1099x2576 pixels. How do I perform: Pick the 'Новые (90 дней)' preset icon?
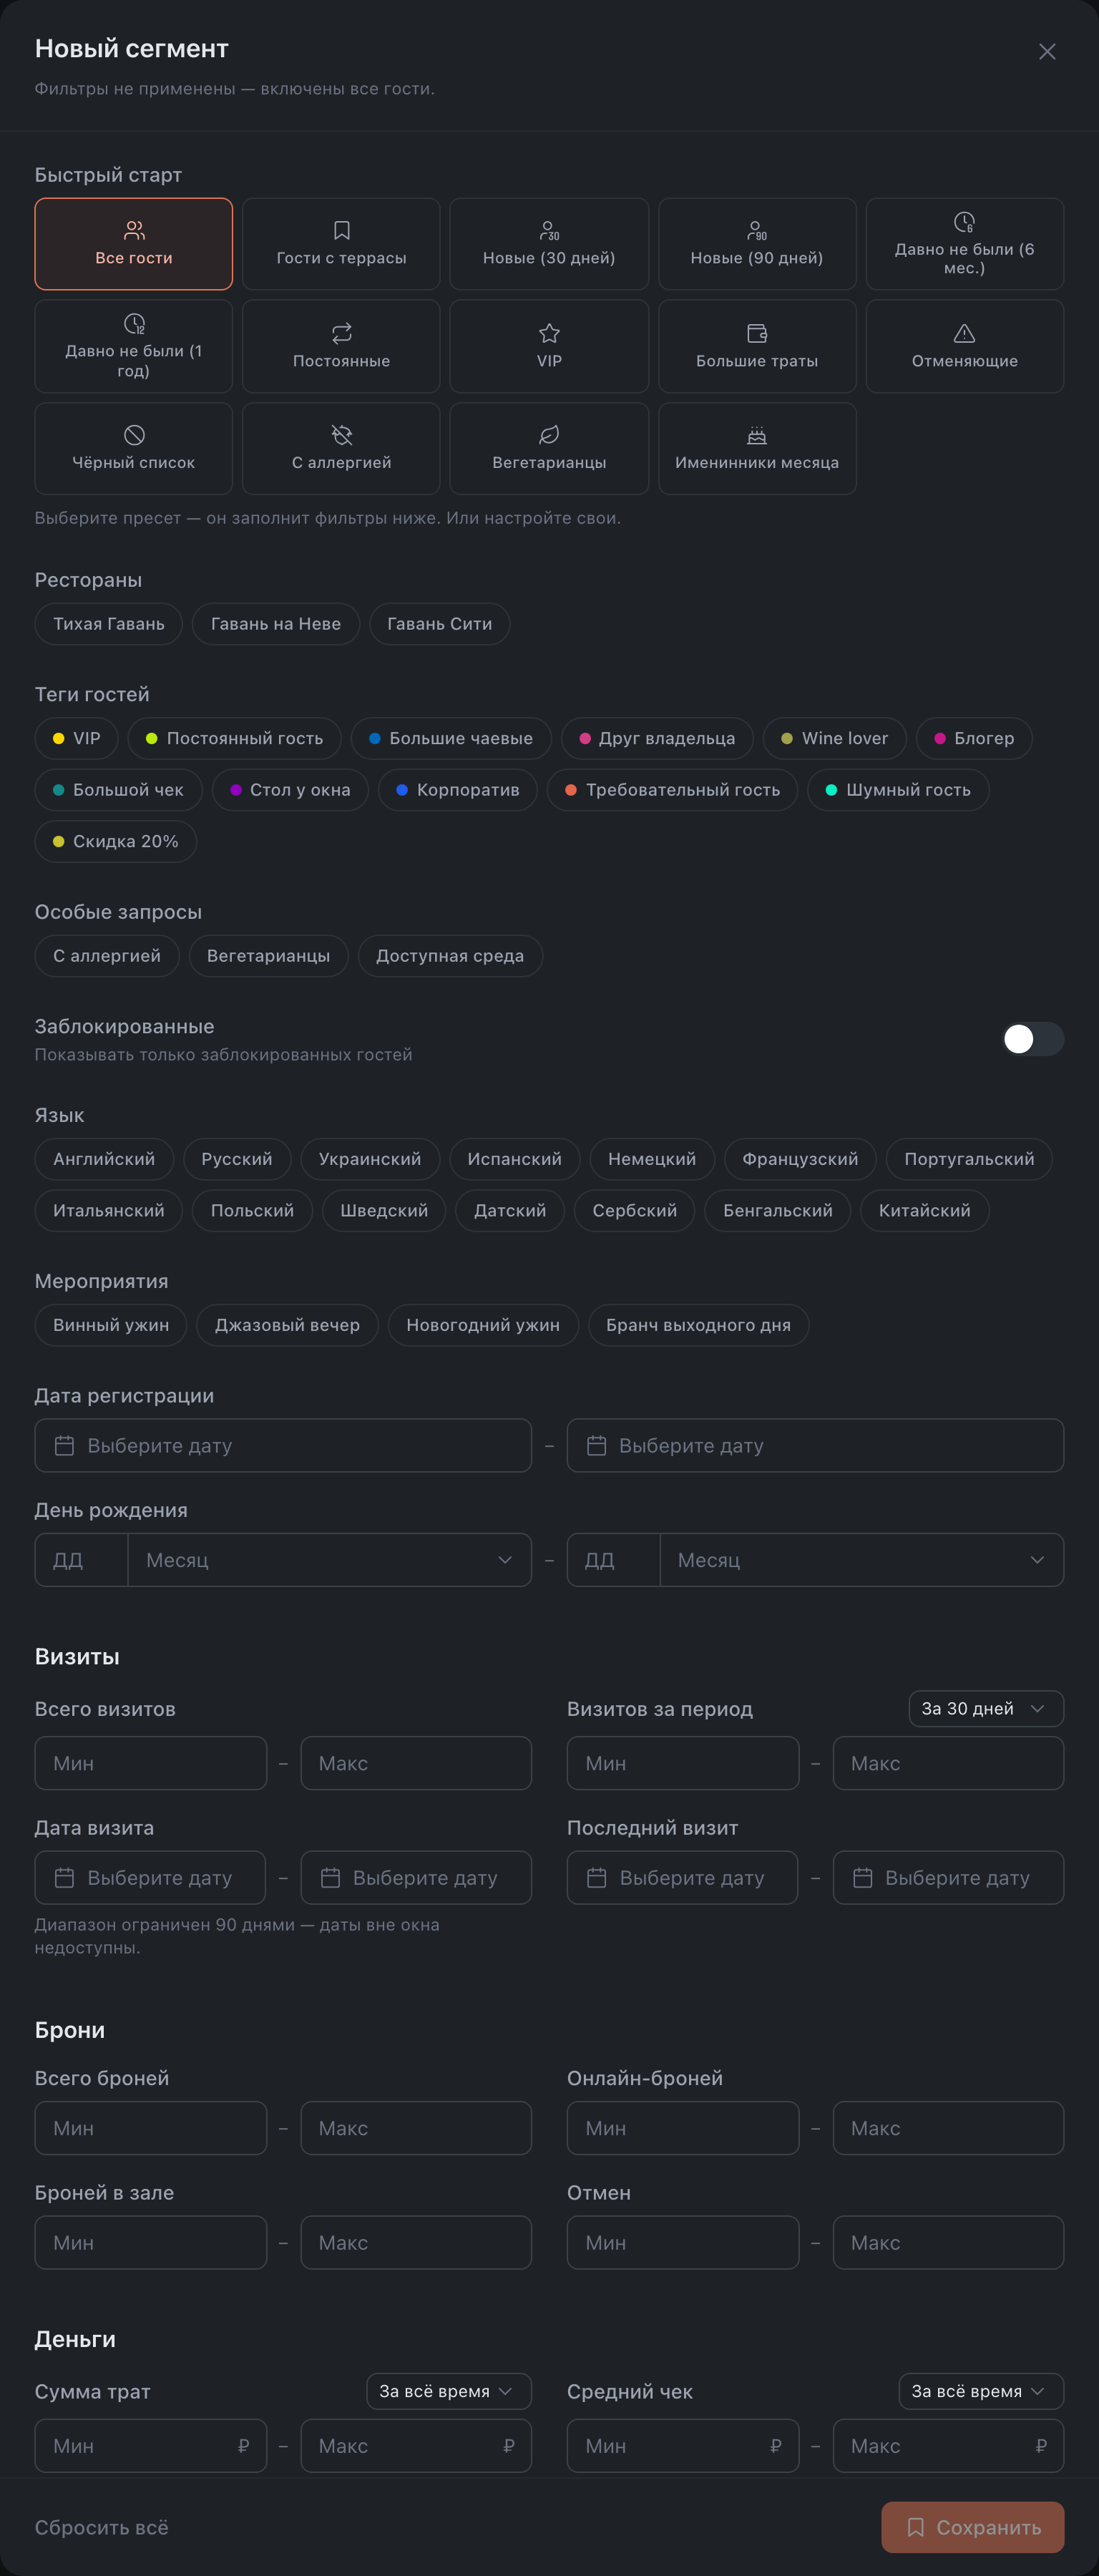tap(757, 244)
